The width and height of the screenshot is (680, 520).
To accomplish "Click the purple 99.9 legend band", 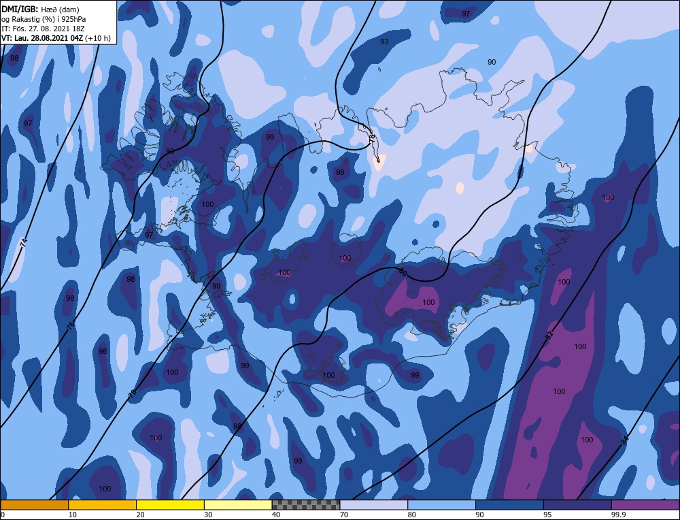I will (645, 504).
